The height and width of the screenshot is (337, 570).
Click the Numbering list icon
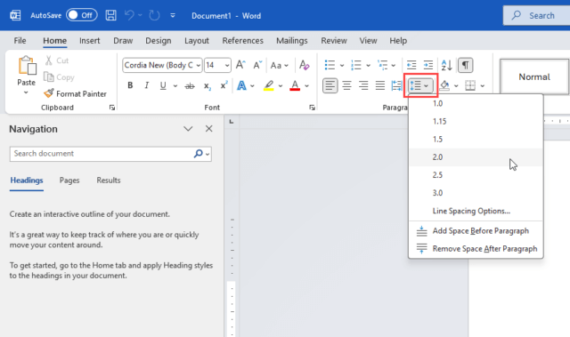(356, 65)
